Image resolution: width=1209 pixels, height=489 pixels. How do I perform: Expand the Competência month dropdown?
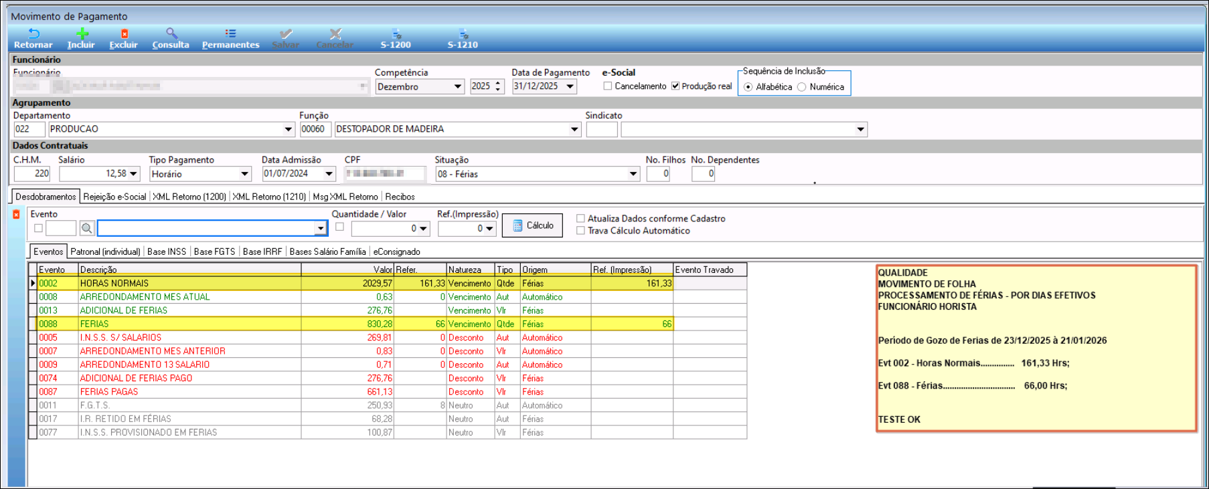tap(458, 87)
